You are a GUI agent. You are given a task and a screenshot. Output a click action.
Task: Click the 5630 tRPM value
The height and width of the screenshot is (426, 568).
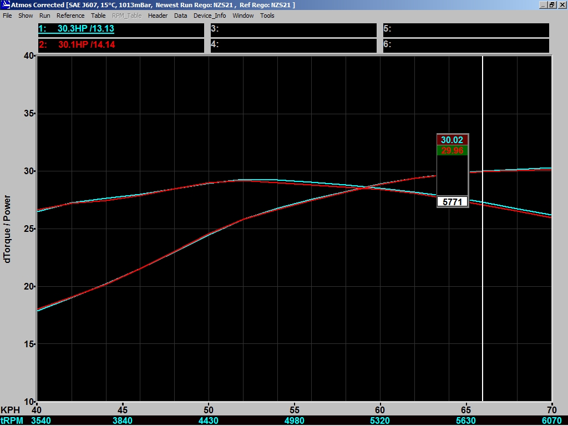(x=465, y=420)
